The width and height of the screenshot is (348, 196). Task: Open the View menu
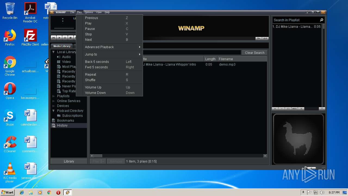point(99,12)
